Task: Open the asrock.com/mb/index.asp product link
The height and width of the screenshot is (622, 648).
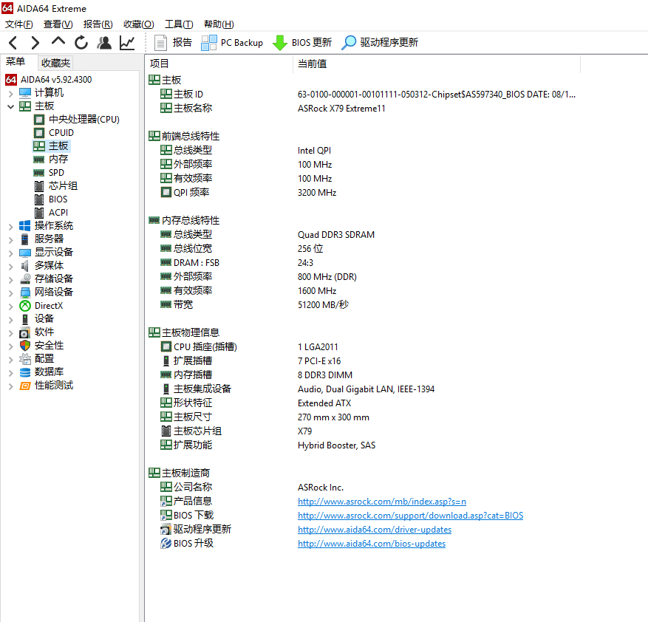Action: click(382, 502)
